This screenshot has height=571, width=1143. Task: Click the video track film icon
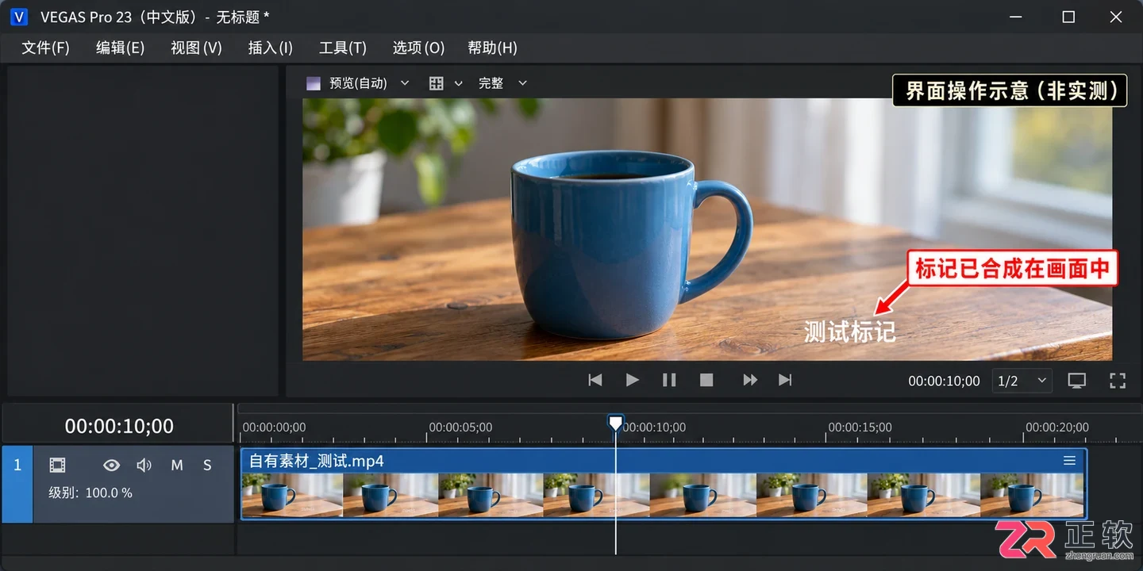pos(57,466)
